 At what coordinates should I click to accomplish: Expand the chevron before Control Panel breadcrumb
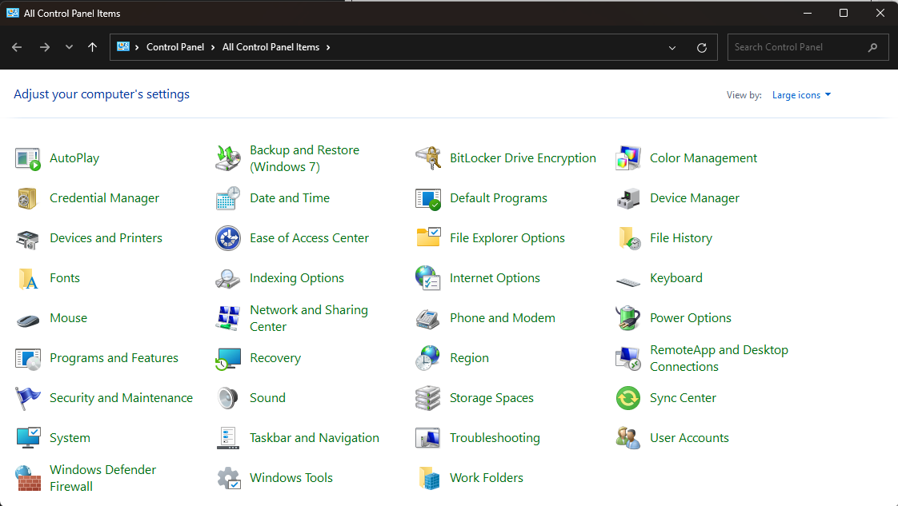[x=138, y=47]
